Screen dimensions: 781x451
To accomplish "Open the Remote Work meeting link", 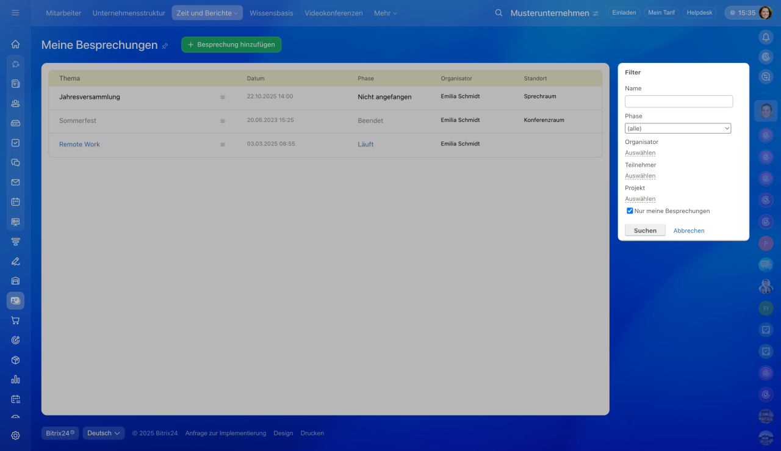I will pyautogui.click(x=79, y=145).
